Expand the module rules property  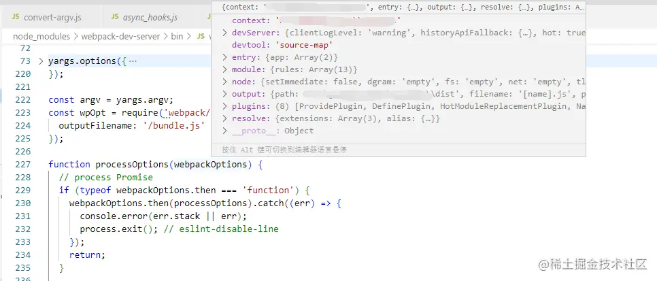(224, 69)
